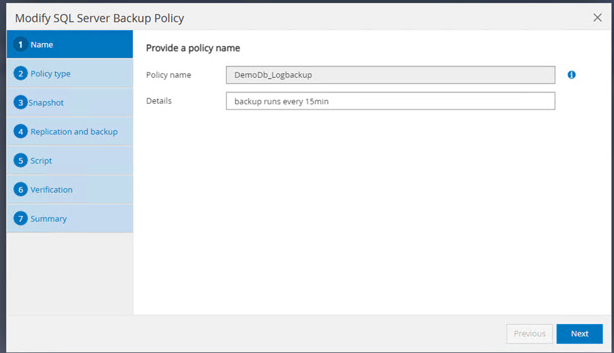The image size is (614, 353).
Task: Click the Next button
Action: tap(579, 334)
